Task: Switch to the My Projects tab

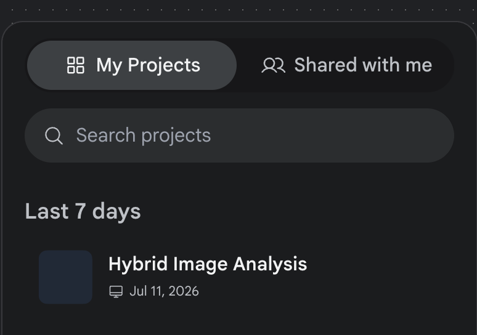Action: pos(132,65)
